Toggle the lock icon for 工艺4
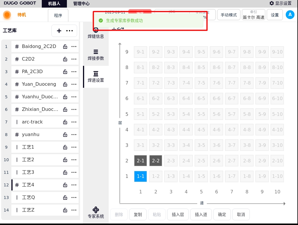Image resolution: width=298 pixels, height=225 pixels. 65,185
